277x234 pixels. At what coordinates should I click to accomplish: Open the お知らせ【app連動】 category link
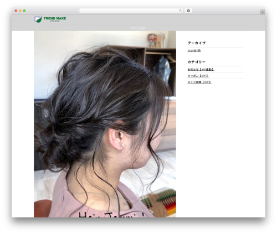(x=201, y=70)
